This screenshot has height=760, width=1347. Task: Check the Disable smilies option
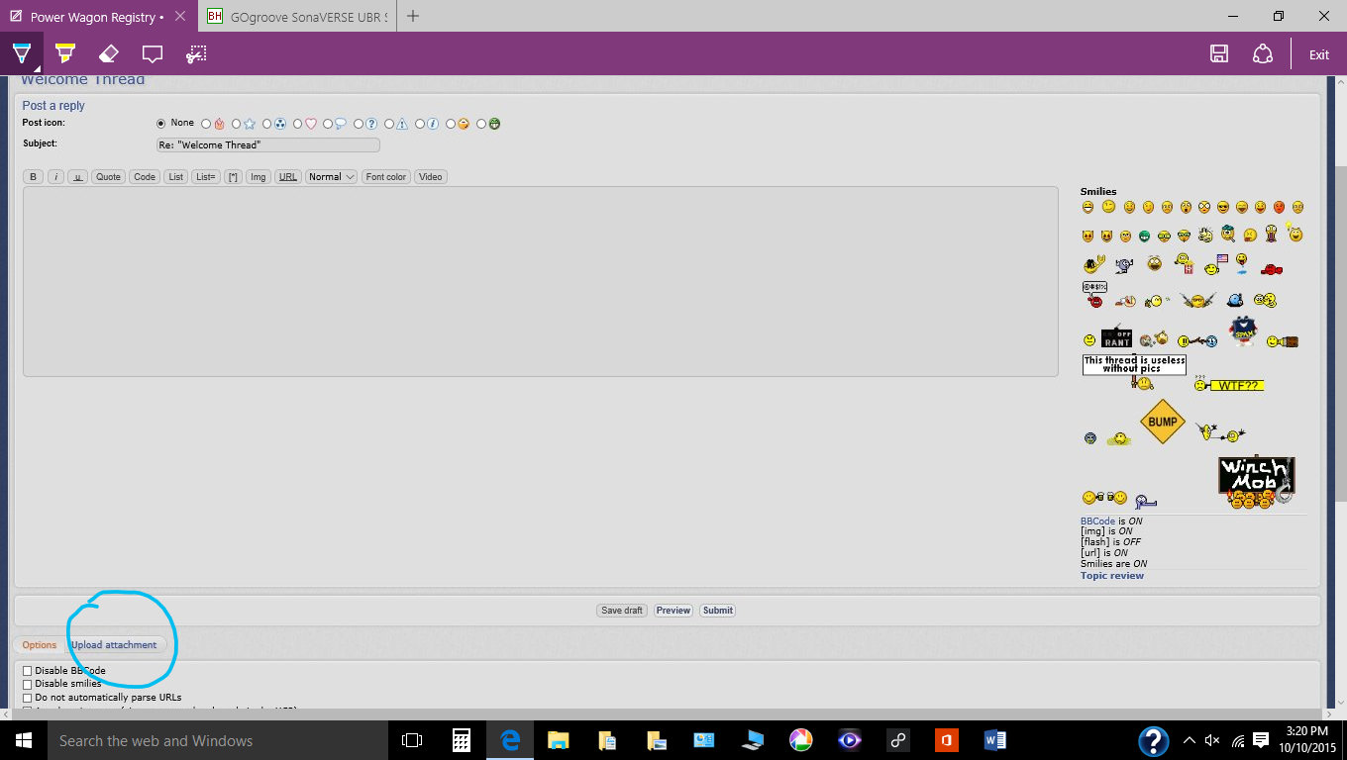pyautogui.click(x=28, y=684)
